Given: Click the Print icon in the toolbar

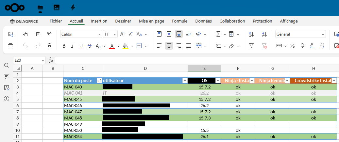Looking at the screenshot, I should pos(10,46).
